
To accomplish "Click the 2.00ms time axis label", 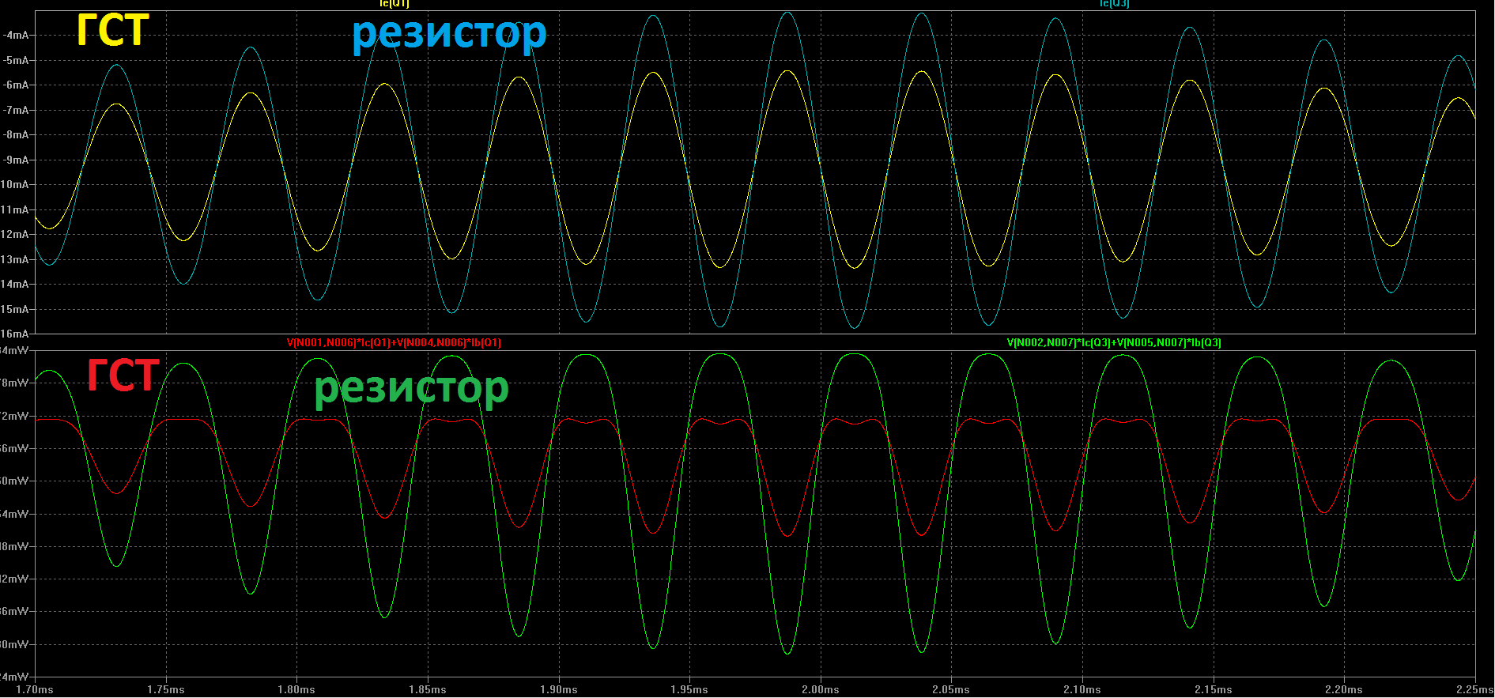I will point(821,689).
